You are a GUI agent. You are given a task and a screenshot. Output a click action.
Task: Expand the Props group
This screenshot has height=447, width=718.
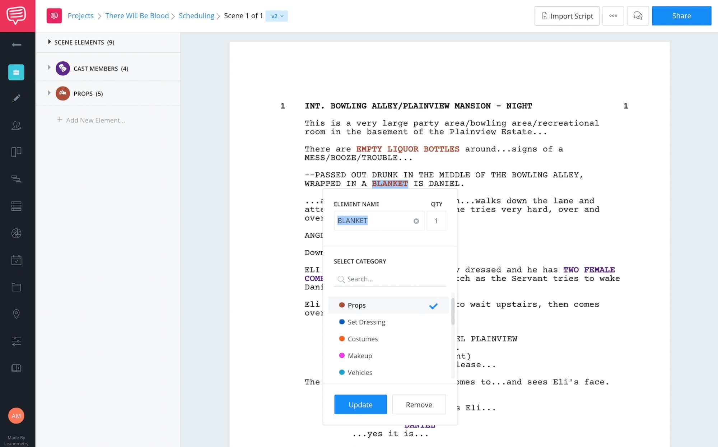49,93
